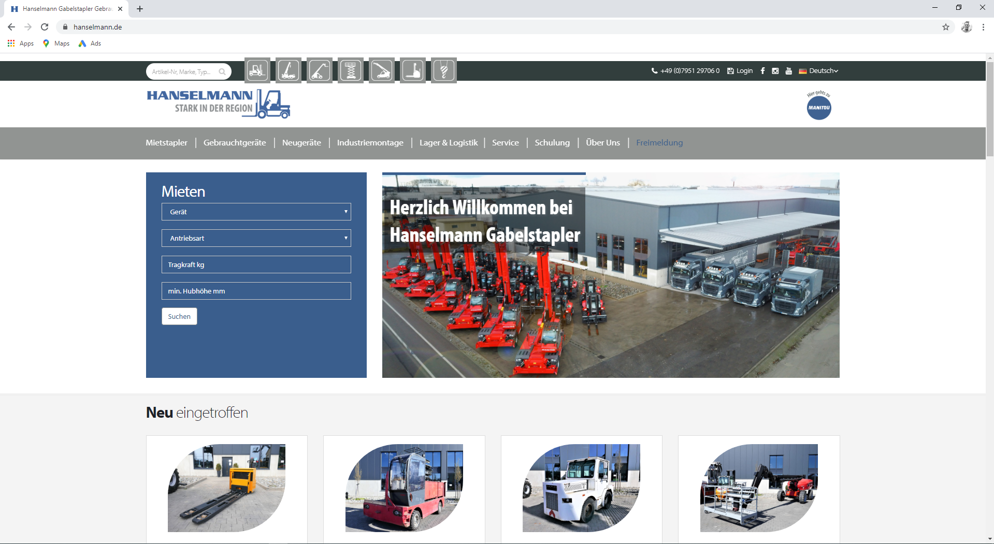
Task: Click the search magnifier icon
Action: [x=222, y=71]
